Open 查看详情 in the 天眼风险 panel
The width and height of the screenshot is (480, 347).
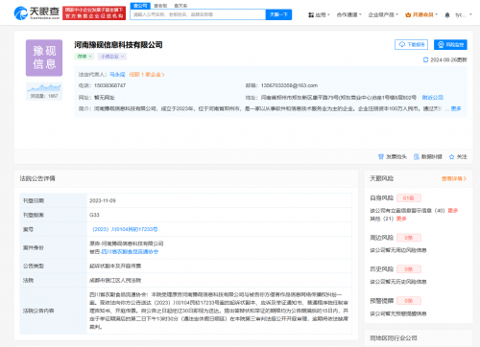454,178
